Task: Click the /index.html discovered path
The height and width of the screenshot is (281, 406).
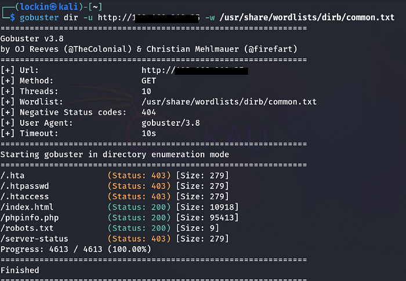Action: tap(27, 207)
